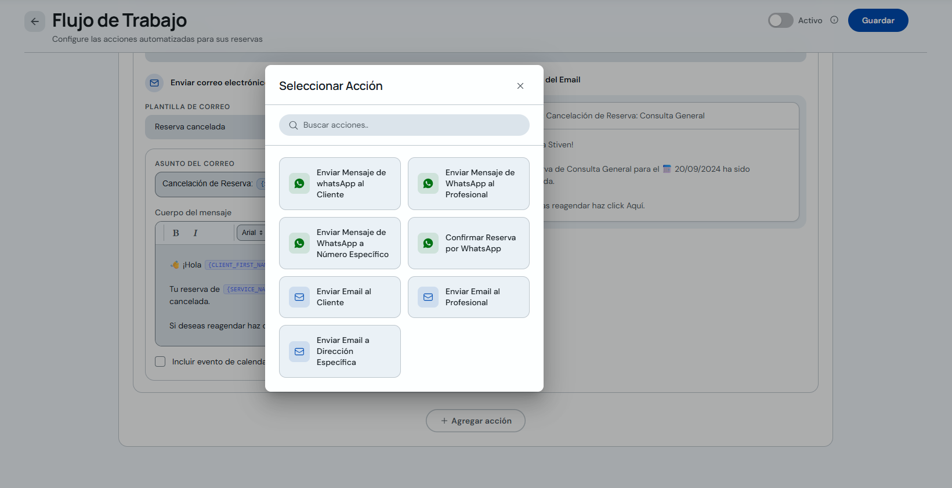Choose Enviar Email al Cliente action
This screenshot has width=952, height=488.
point(340,297)
